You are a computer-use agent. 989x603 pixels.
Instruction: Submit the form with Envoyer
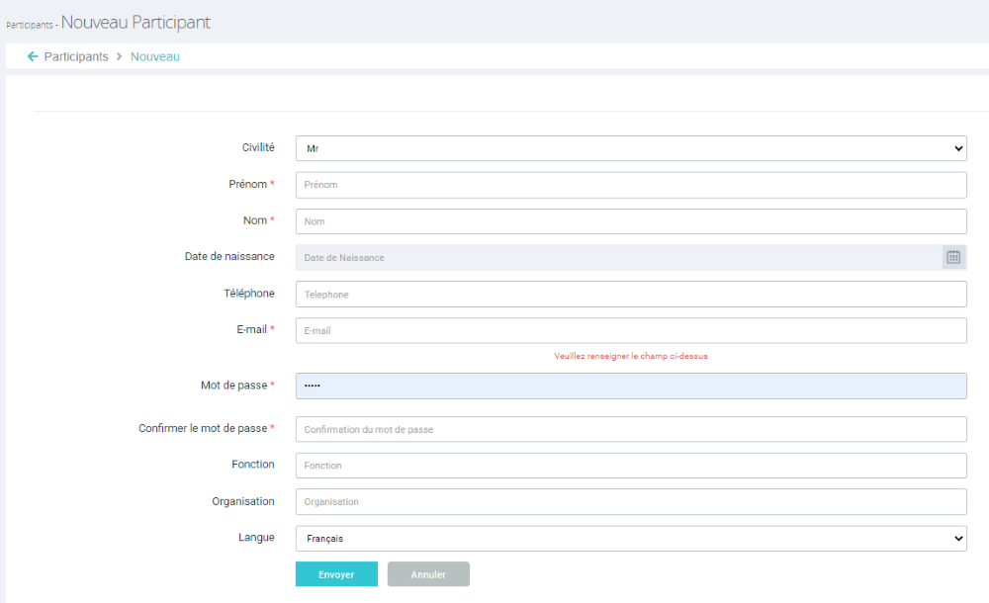337,574
